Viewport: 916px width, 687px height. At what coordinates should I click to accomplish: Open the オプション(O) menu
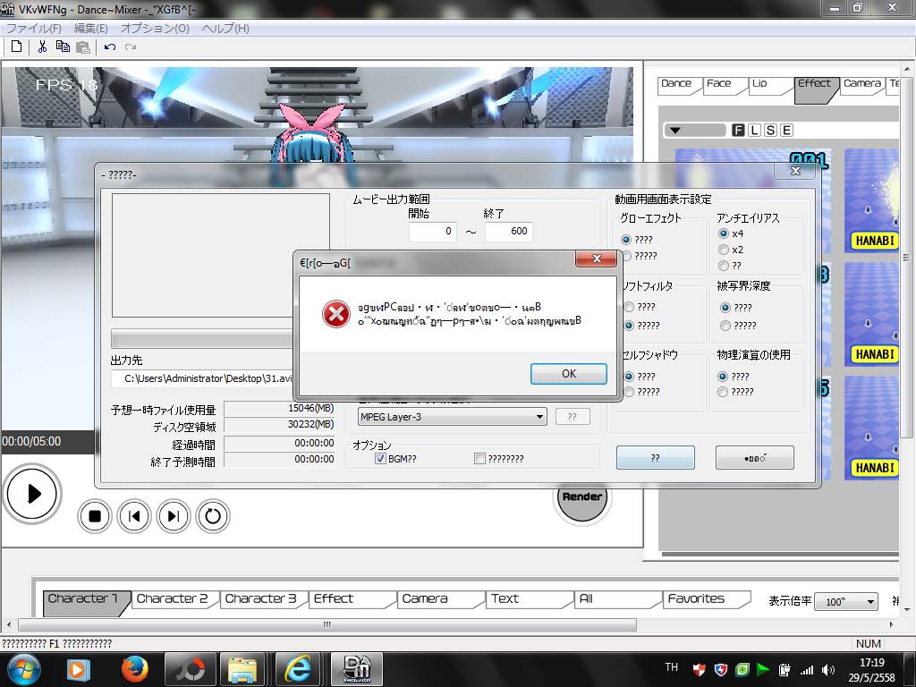[x=155, y=28]
